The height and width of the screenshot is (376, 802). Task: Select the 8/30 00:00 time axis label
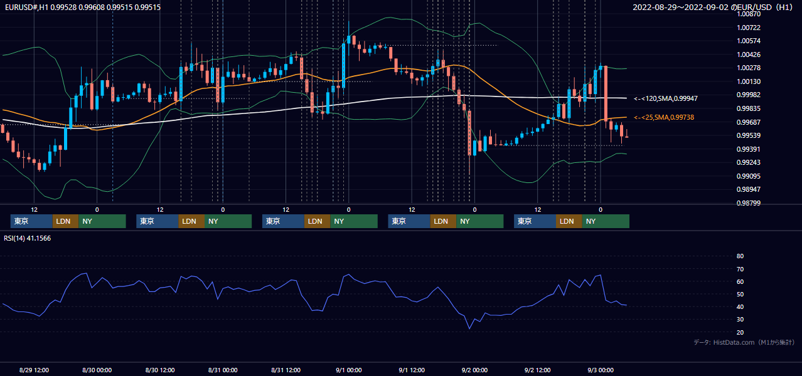(x=97, y=370)
